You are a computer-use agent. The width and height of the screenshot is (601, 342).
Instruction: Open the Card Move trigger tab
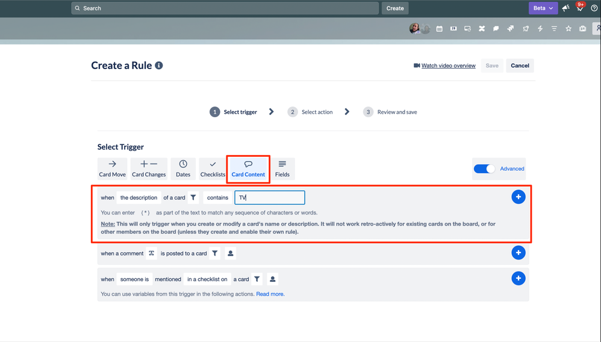click(112, 169)
